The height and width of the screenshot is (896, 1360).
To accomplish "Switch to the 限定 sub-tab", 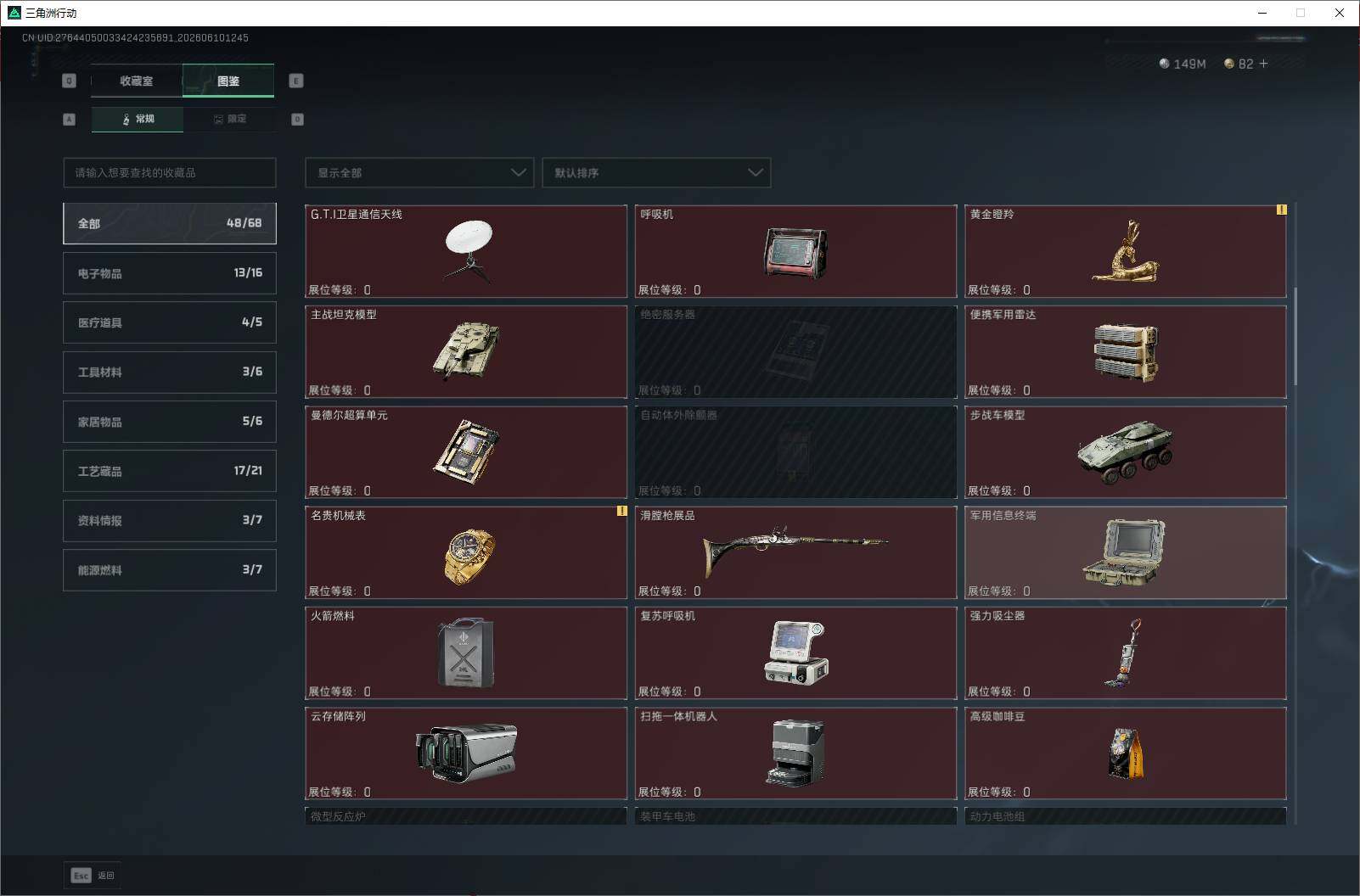I will tap(229, 119).
